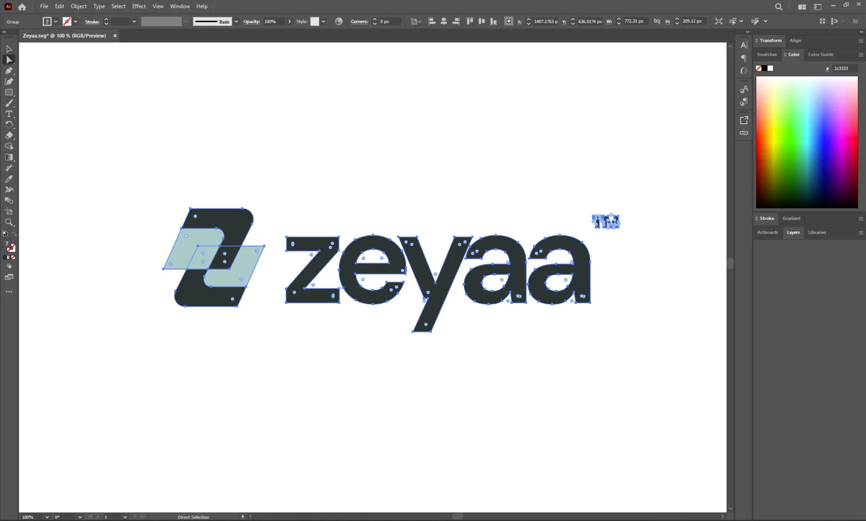This screenshot has width=866, height=521.
Task: Open the Stroke color dropdown arrow
Action: pyautogui.click(x=76, y=21)
